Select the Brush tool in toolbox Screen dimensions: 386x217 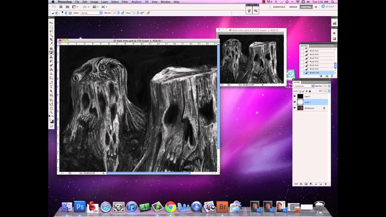[x=51, y=52]
